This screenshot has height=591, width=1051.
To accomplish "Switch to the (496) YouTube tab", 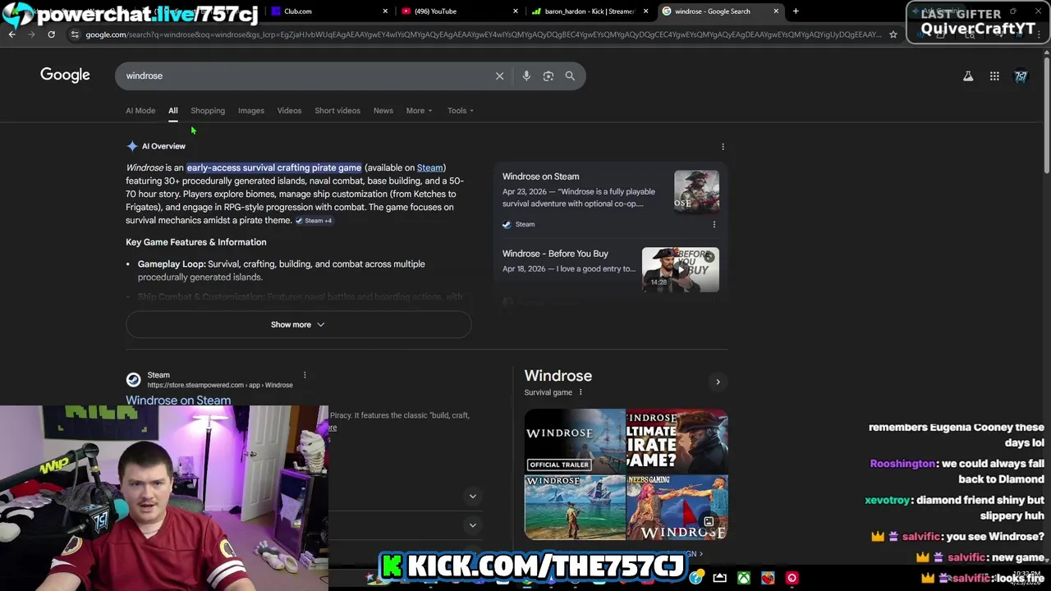I will point(460,11).
